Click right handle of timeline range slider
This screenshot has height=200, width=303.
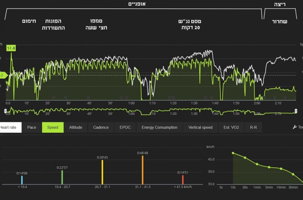[x=296, y=111]
